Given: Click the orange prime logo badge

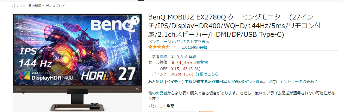Looking at the screenshot, I should (202, 62).
